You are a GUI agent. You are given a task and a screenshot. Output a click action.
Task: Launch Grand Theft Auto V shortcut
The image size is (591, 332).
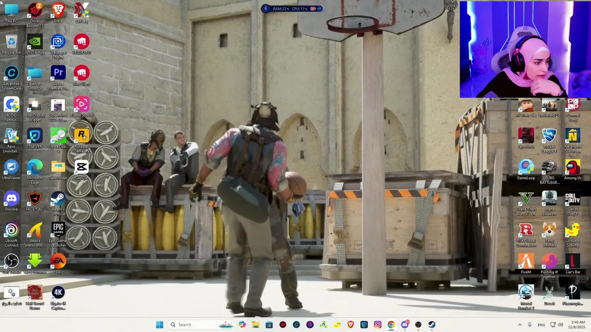point(526,203)
